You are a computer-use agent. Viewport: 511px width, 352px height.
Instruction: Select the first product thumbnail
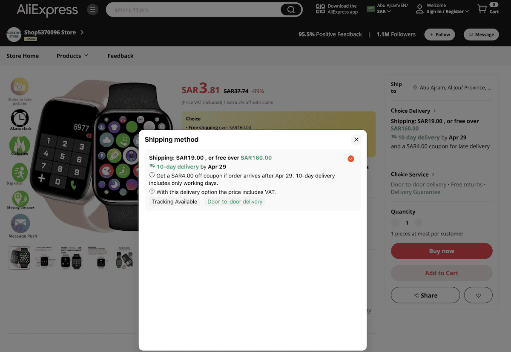point(19,258)
